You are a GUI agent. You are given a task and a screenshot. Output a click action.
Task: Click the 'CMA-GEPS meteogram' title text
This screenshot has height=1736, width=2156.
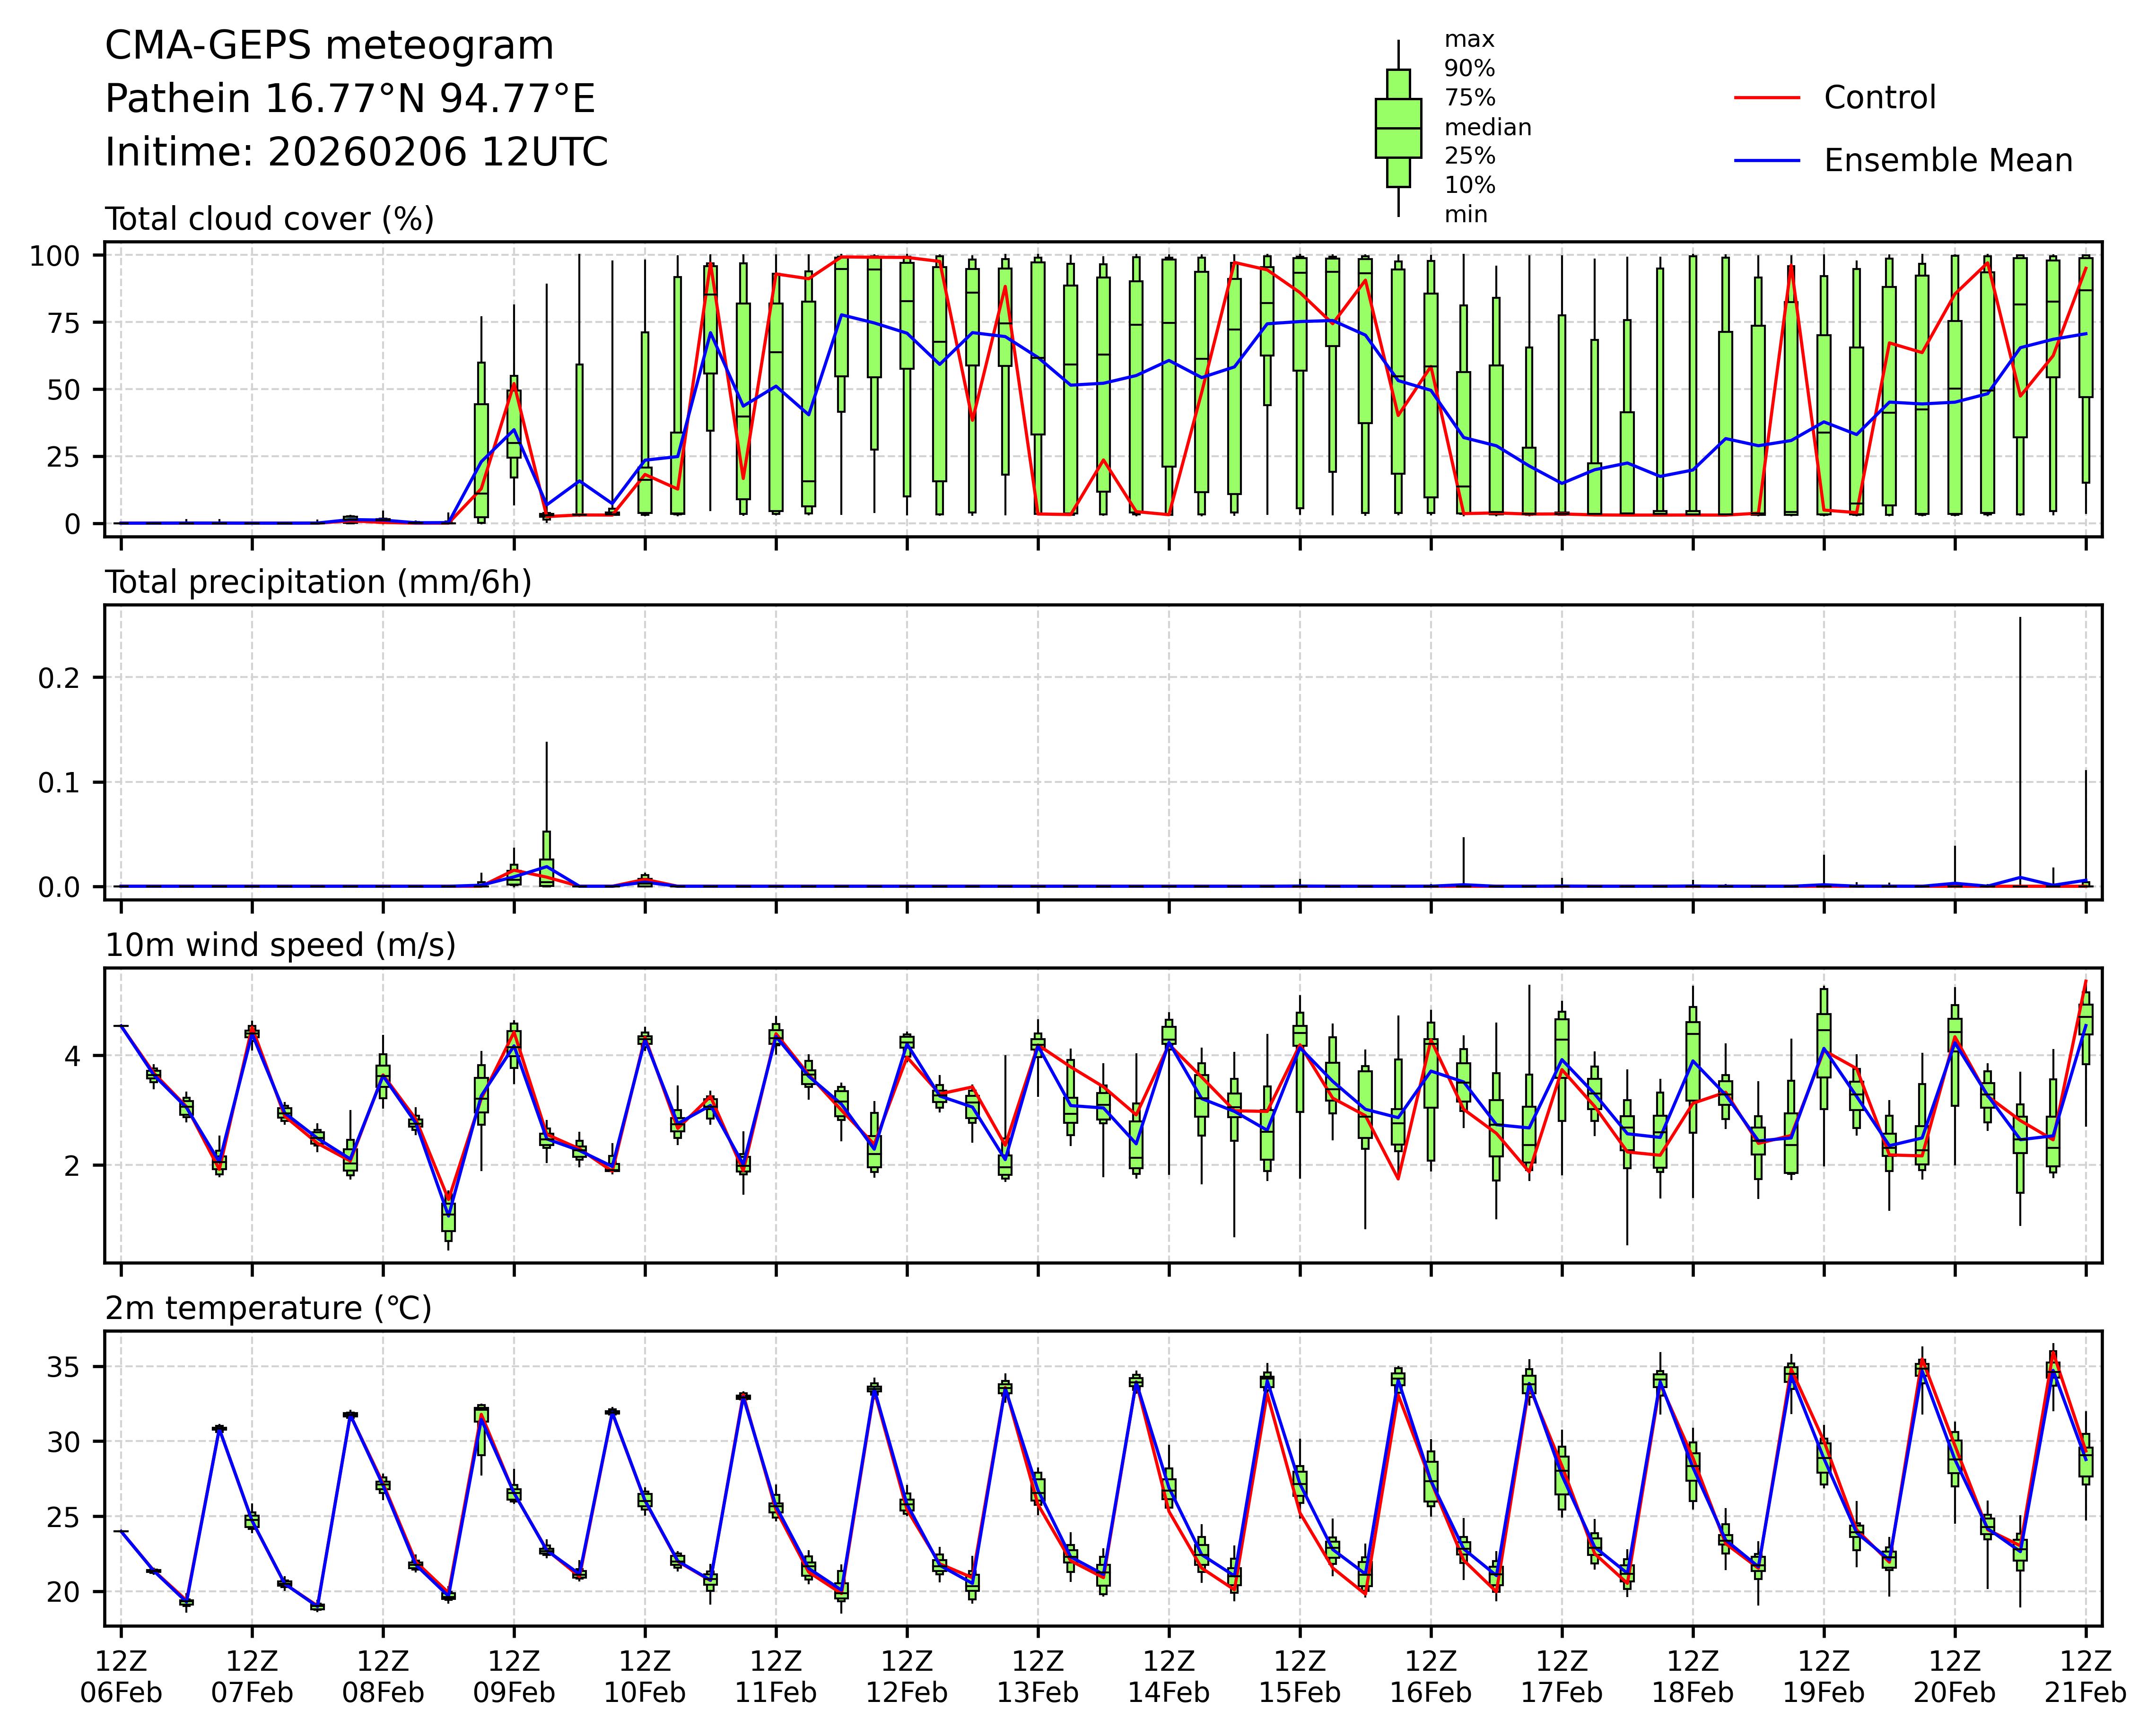coord(329,46)
